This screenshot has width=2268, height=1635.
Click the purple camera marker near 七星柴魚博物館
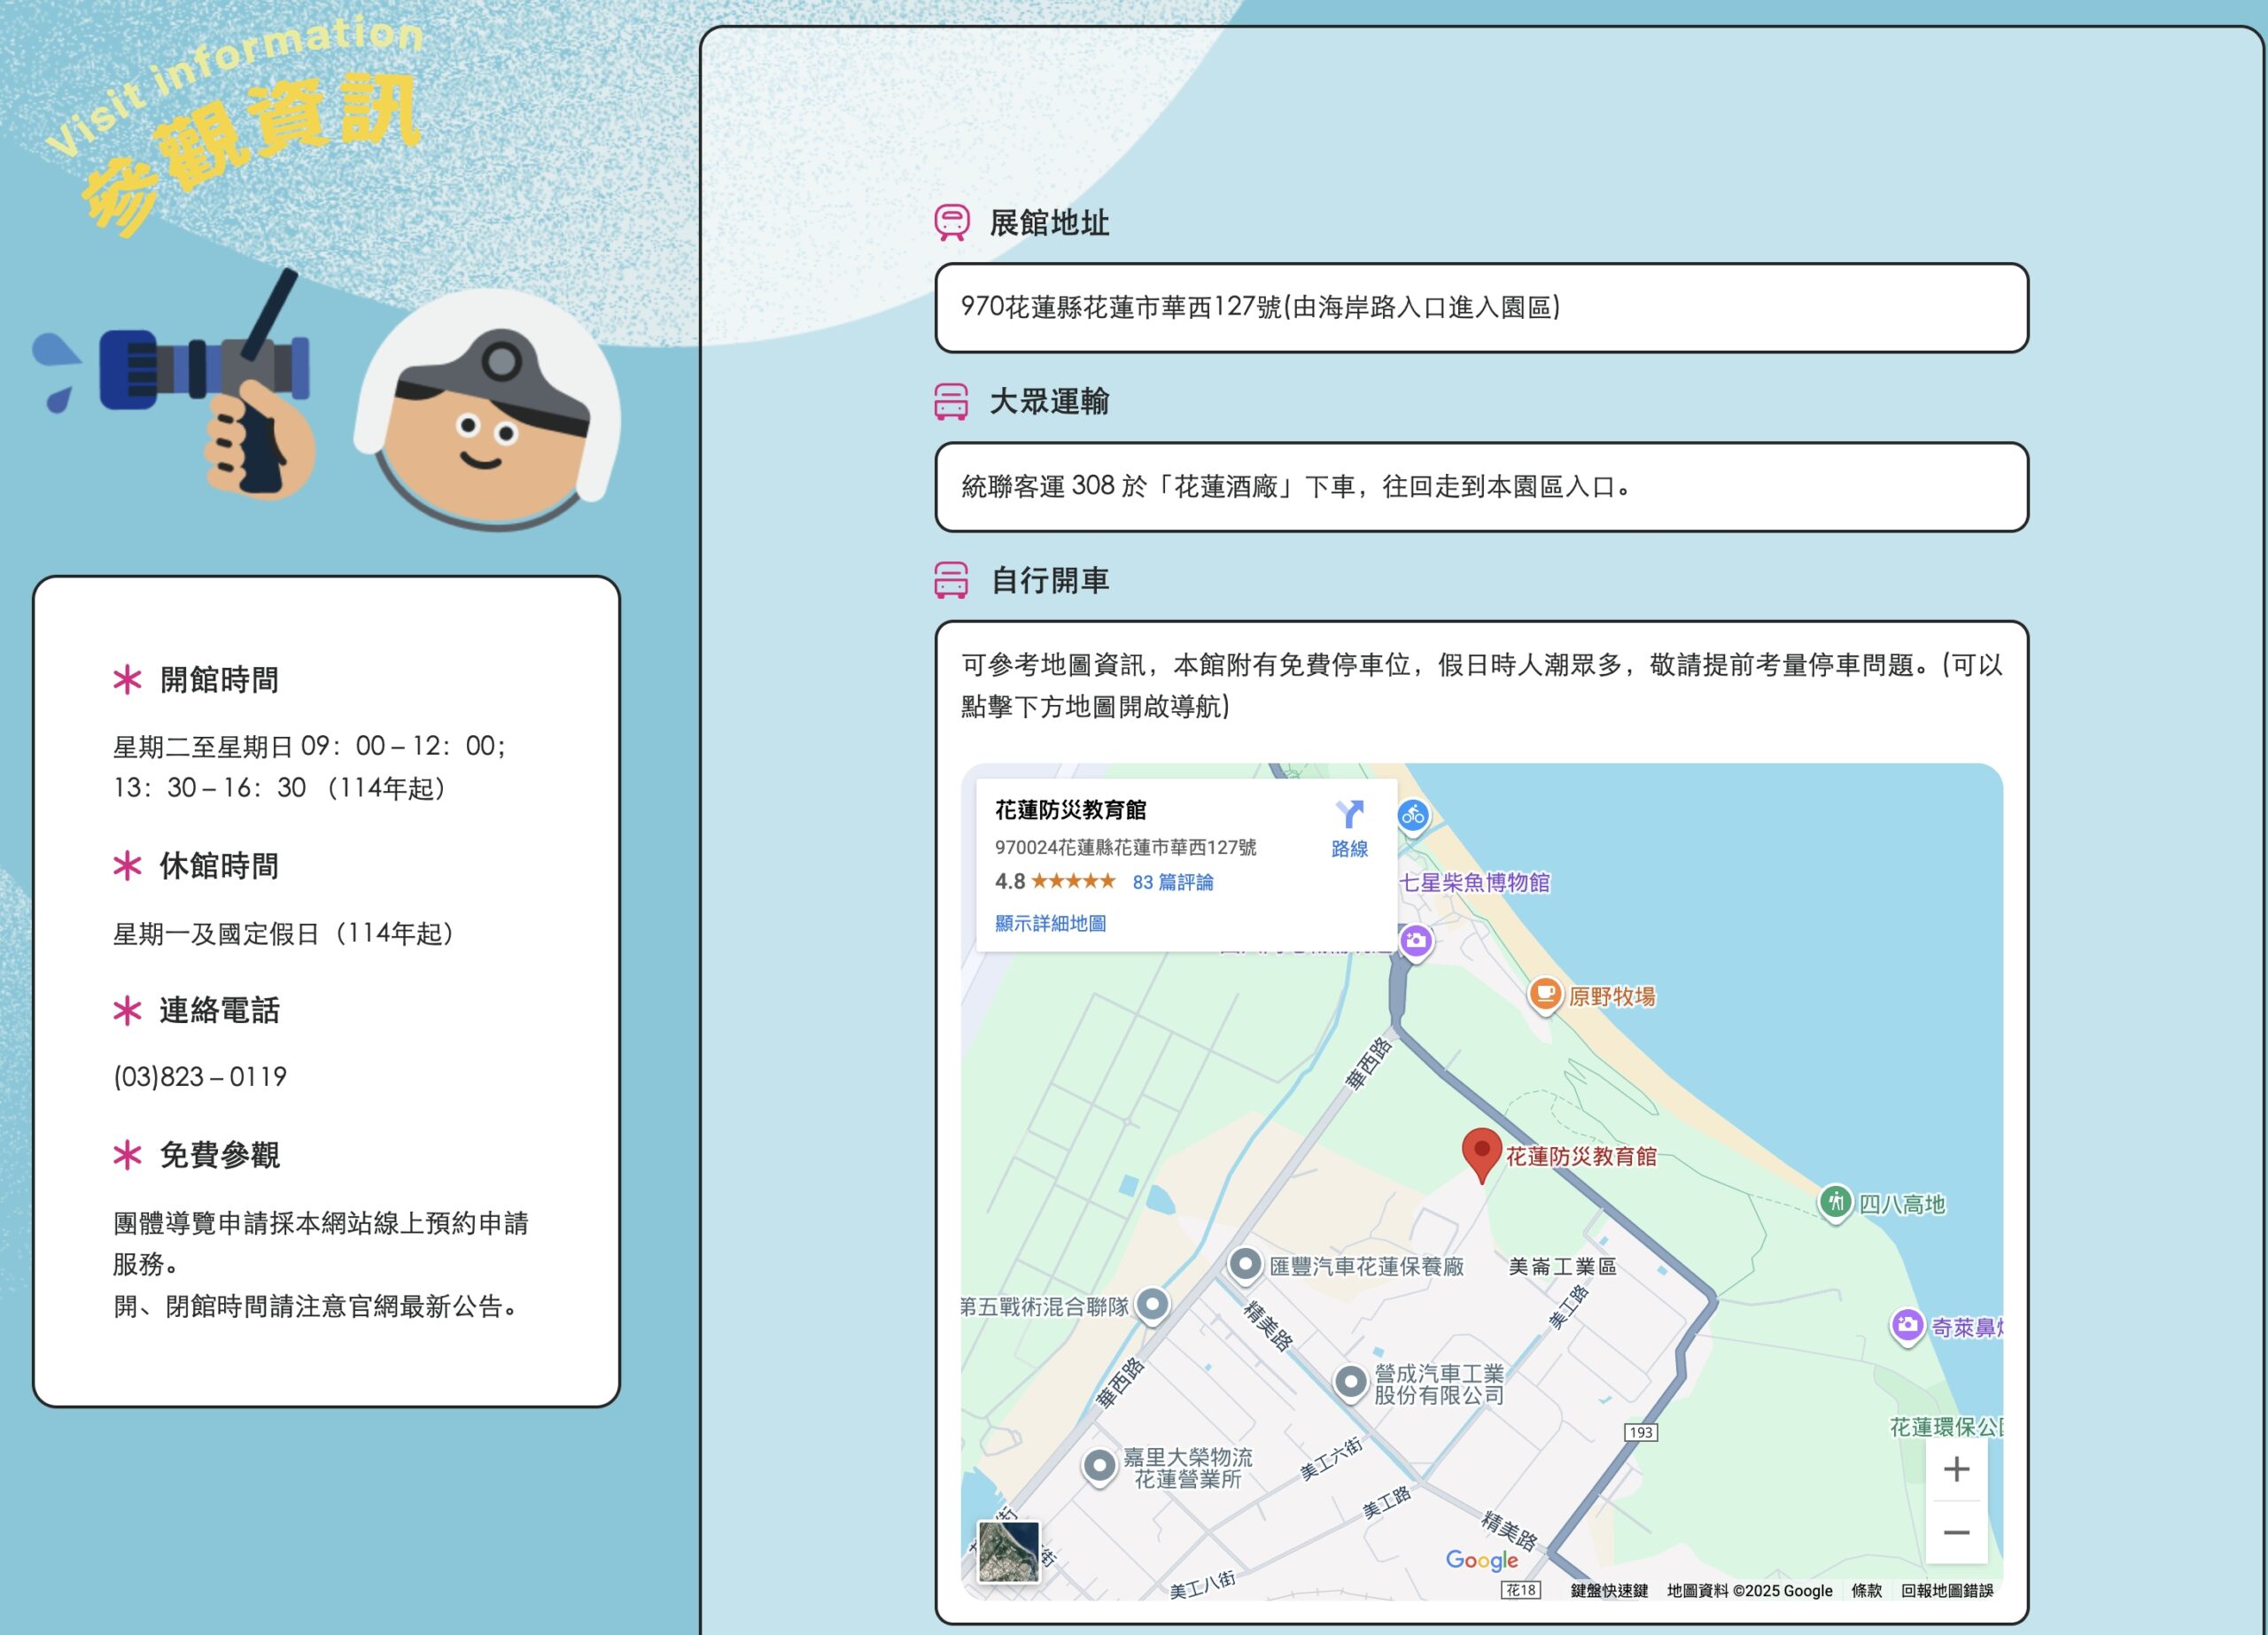tap(1415, 941)
